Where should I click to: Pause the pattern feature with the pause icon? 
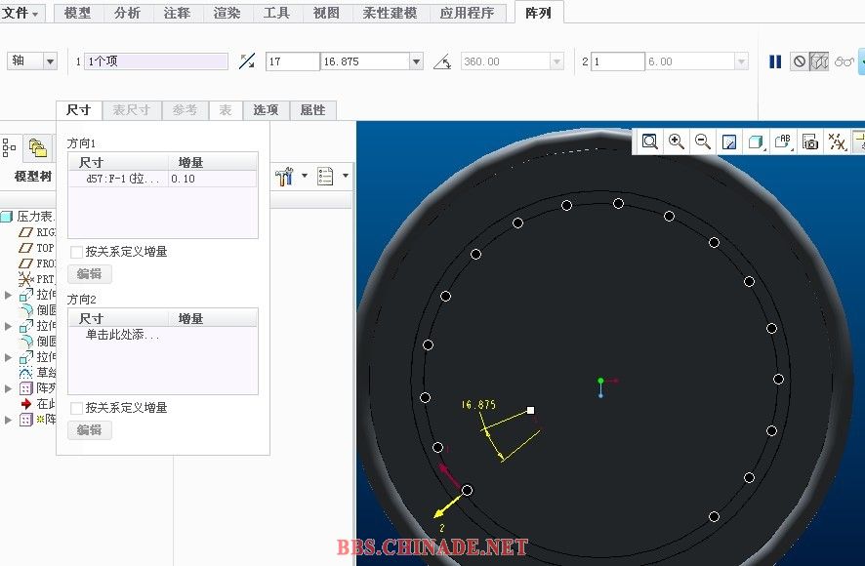point(775,61)
